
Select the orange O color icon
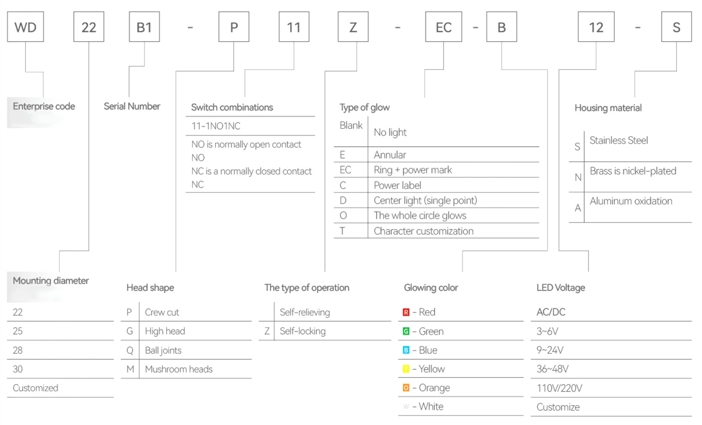click(x=406, y=388)
